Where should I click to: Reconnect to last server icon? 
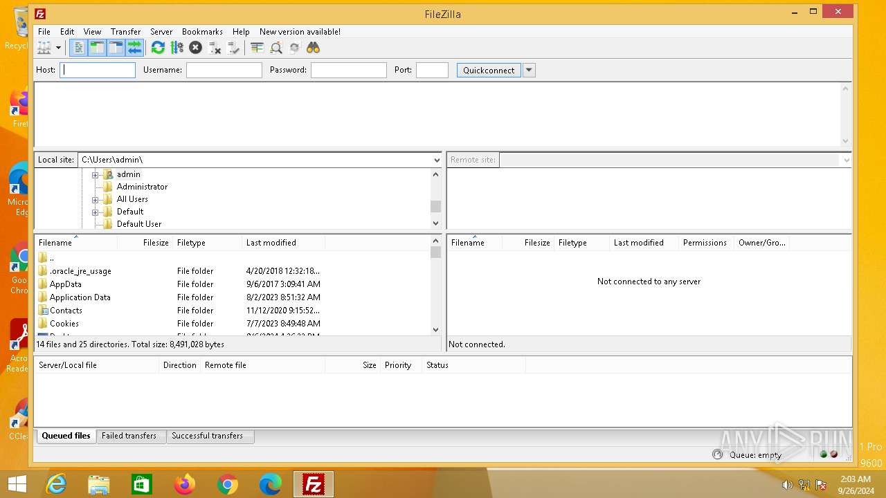click(233, 48)
